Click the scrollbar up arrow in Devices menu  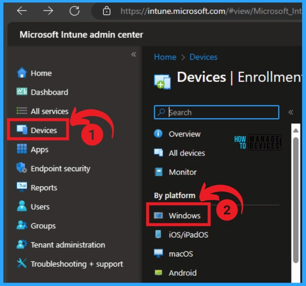296,130
